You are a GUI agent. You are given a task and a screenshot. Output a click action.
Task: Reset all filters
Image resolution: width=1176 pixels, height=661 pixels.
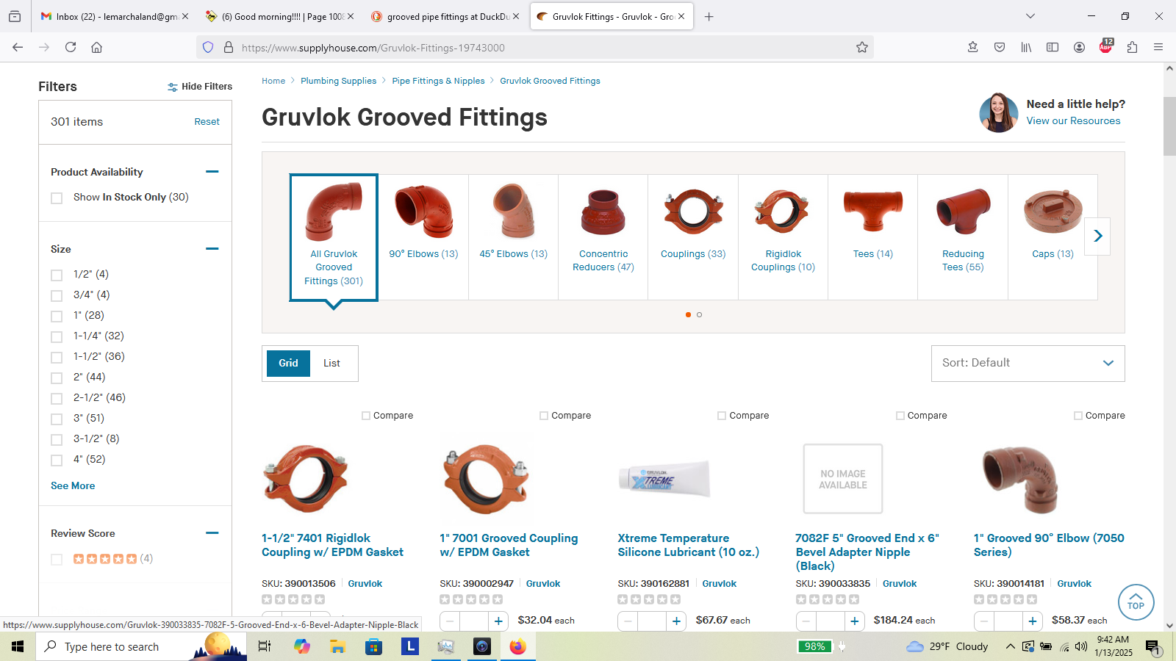[207, 122]
